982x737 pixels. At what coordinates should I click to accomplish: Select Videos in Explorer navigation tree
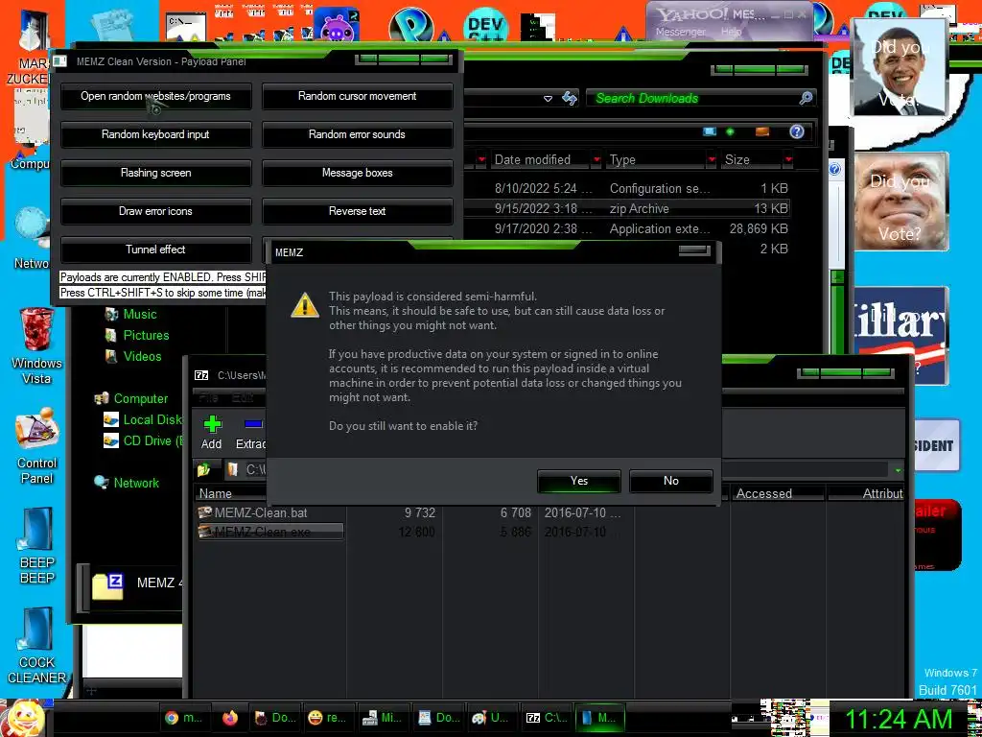pos(142,356)
